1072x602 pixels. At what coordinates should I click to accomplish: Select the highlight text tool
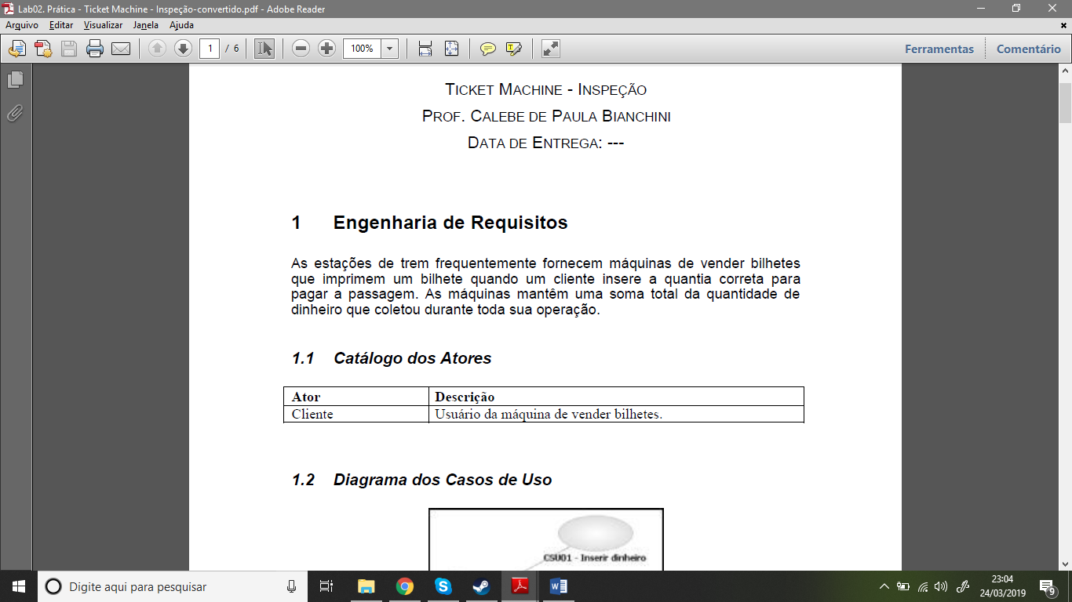click(x=514, y=49)
